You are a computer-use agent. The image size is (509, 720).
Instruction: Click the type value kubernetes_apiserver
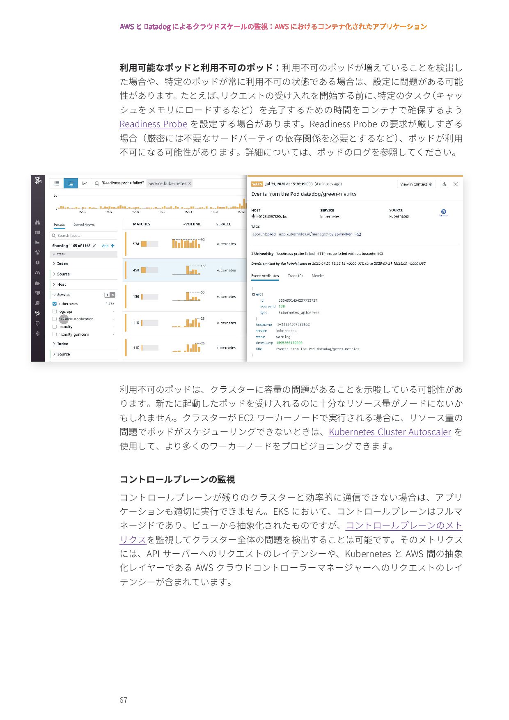(299, 312)
